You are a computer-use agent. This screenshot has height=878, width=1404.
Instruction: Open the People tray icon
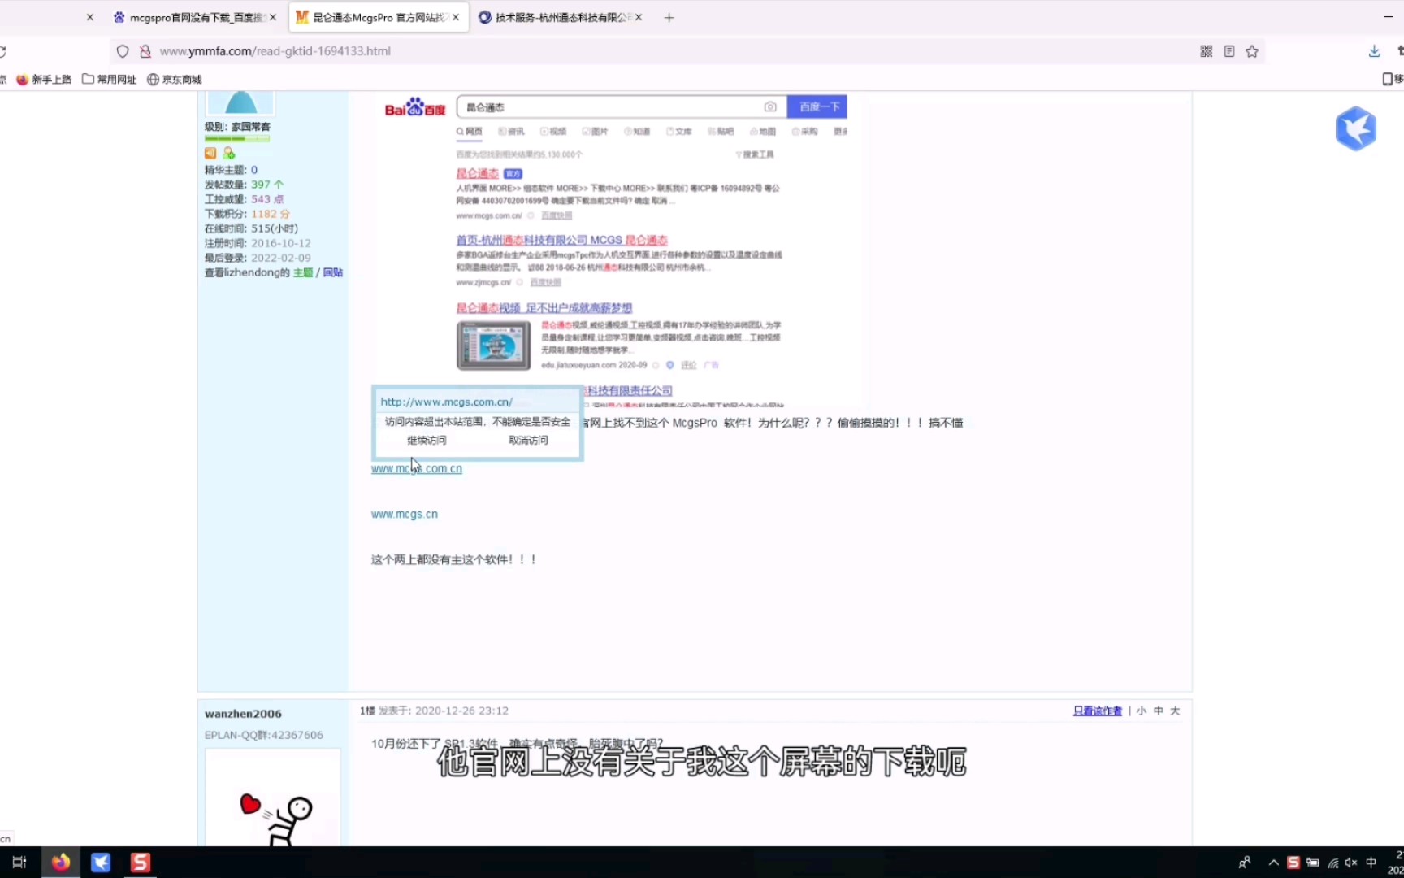1245,863
